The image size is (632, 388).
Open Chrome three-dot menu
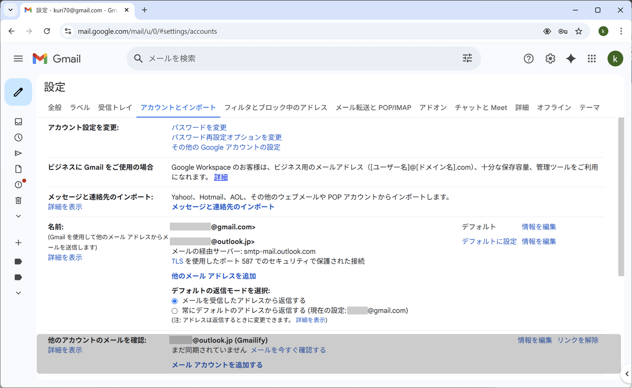tap(621, 31)
